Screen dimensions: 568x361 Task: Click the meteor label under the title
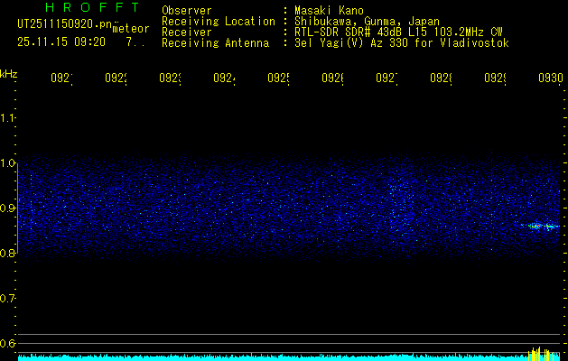tap(129, 30)
